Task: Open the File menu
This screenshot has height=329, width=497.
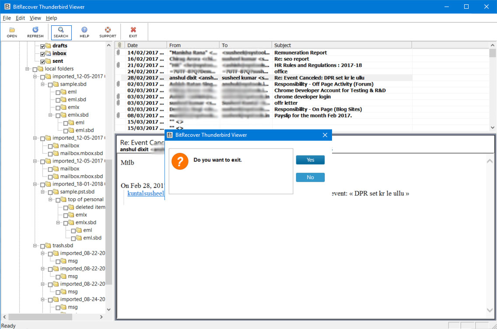Action: (x=7, y=18)
